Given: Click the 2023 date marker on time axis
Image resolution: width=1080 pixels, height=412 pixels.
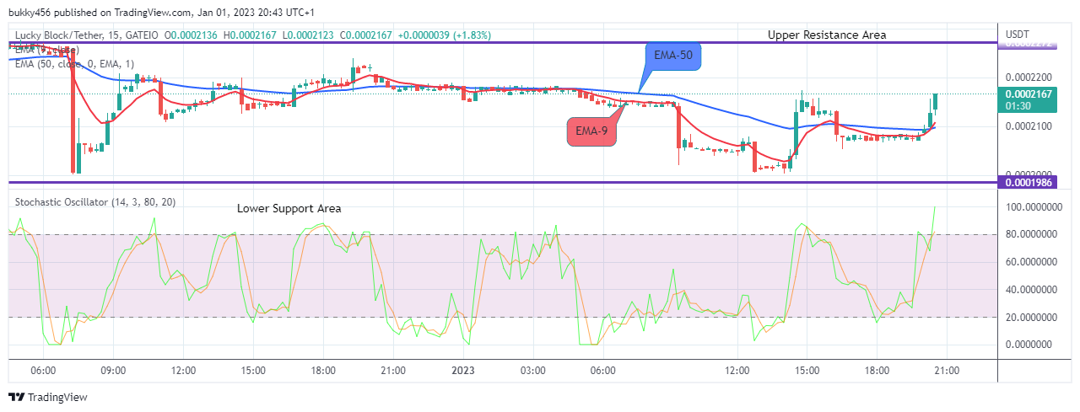Looking at the screenshot, I should tap(465, 370).
